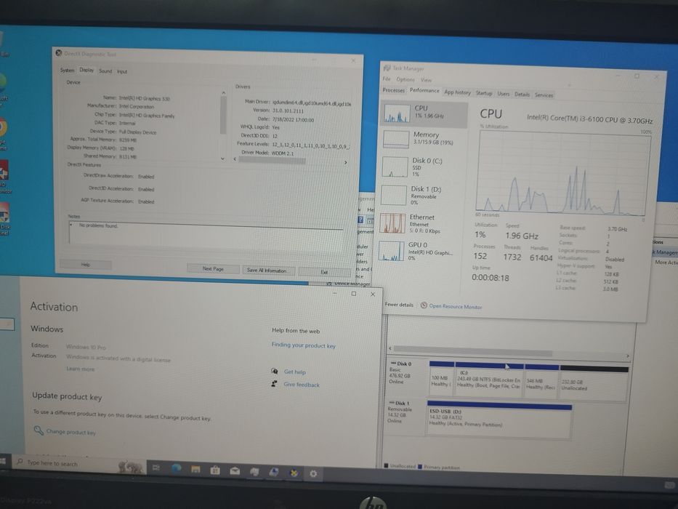
Task: Open Microsoft Store from the taskbar
Action: (215, 470)
